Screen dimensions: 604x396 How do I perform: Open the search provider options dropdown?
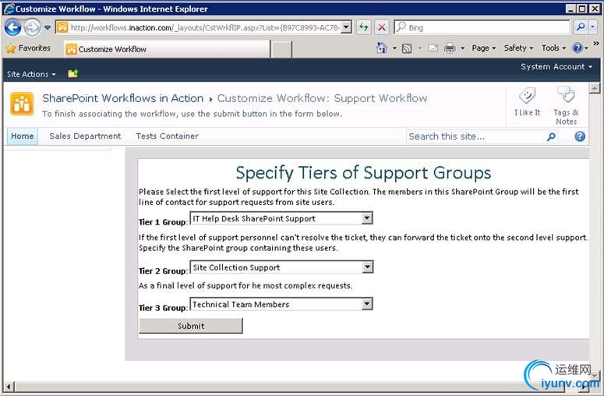coord(592,27)
